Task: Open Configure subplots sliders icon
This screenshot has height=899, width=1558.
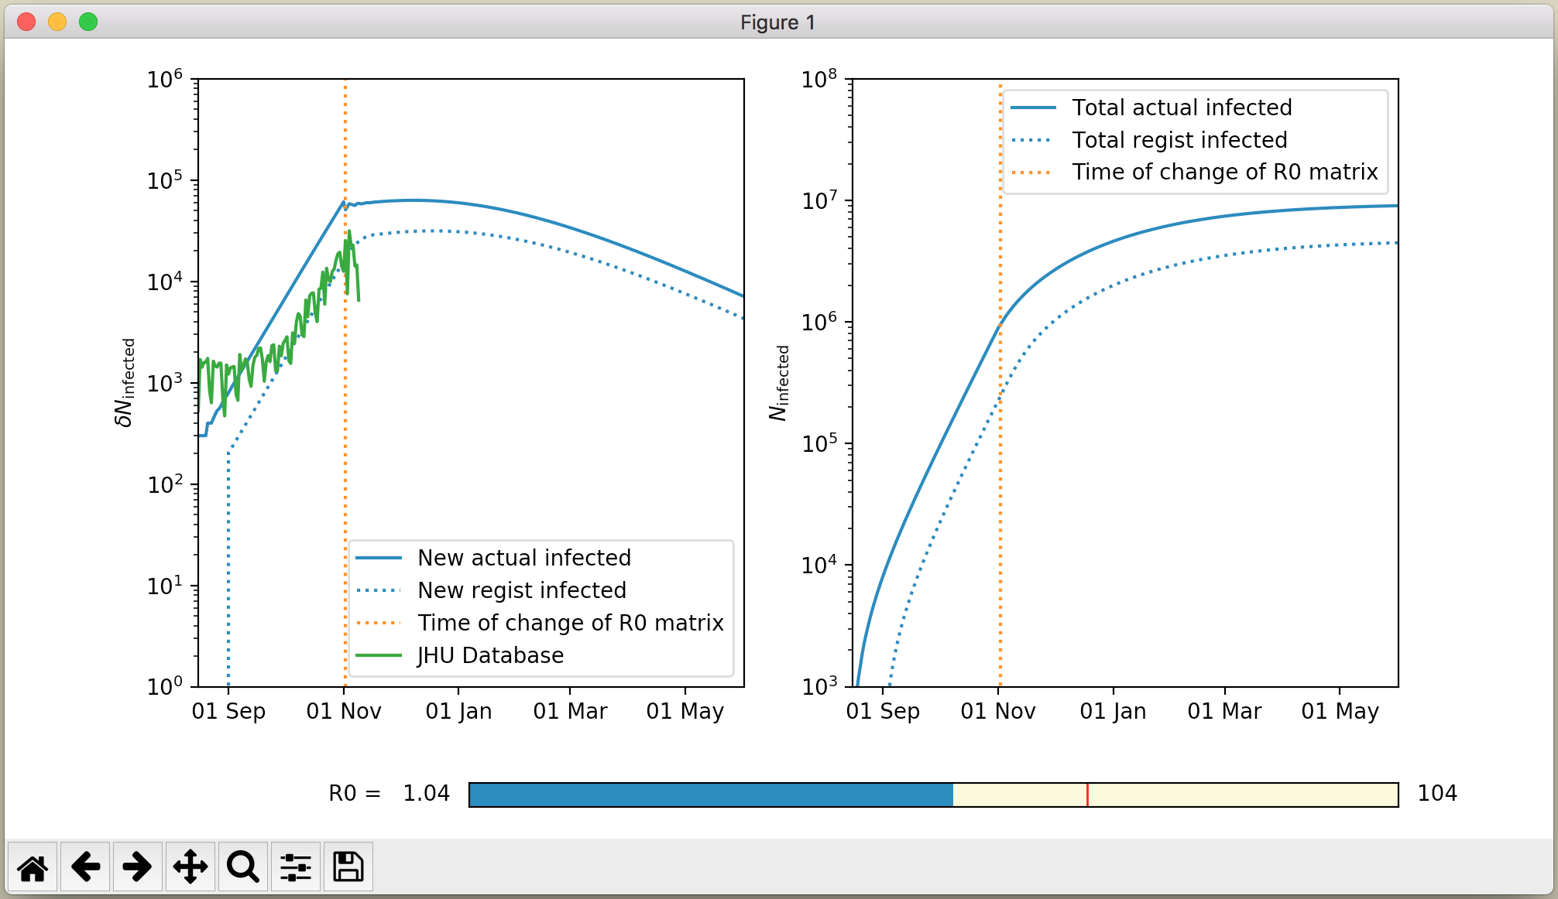Action: [x=296, y=867]
